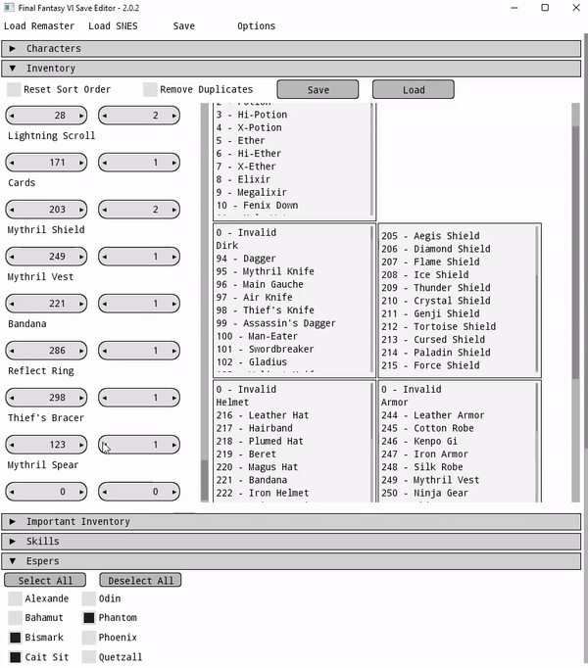Select '10 - Fenix Down' in item list

(257, 206)
